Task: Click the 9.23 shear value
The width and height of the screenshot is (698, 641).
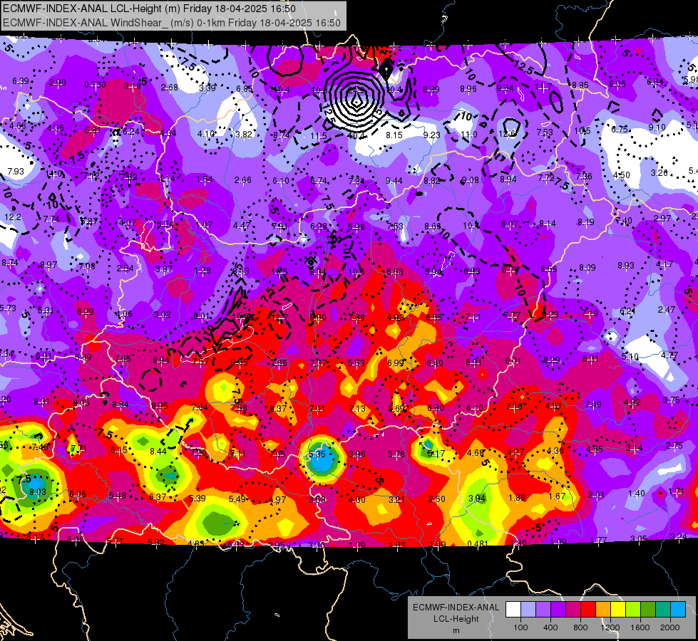Action: [x=431, y=135]
